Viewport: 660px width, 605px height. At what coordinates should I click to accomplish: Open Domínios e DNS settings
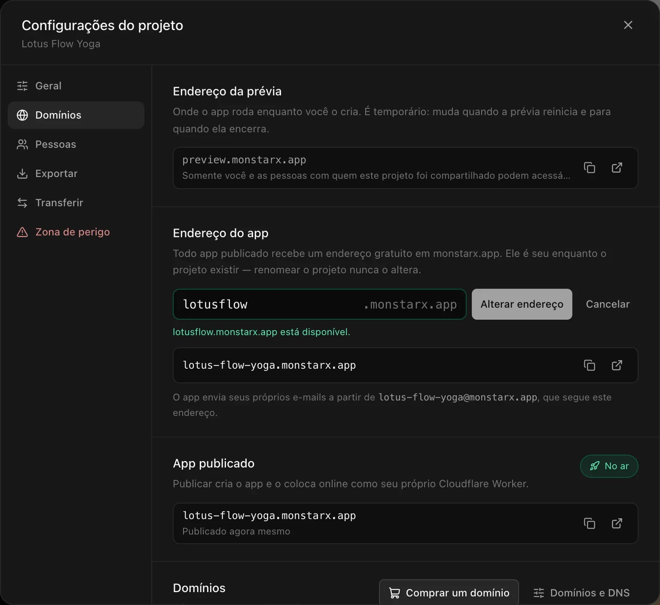(581, 593)
